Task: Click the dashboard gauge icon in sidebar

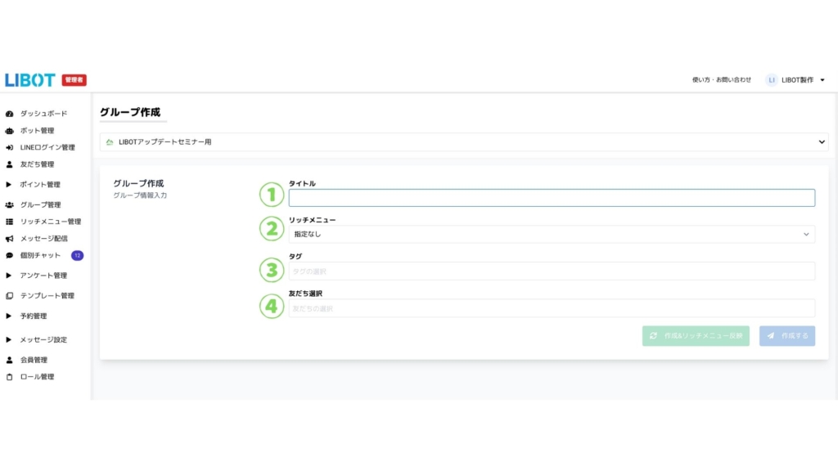Action: click(x=10, y=114)
